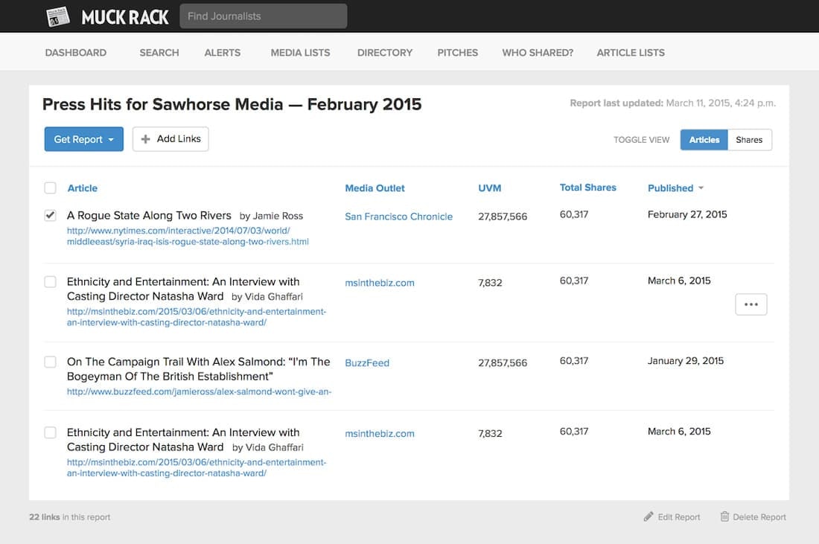Check the Alex Salmond BuzzFeed article checkbox
This screenshot has width=819, height=544.
50,362
